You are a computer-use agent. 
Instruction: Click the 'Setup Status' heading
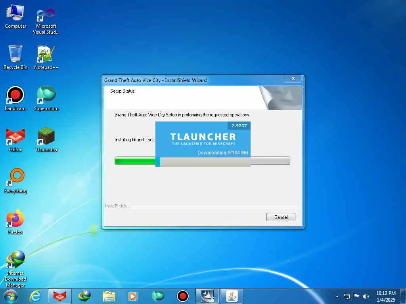[123, 91]
